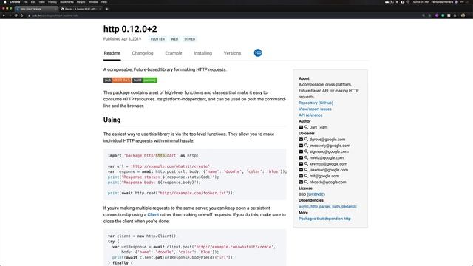Click the email icon for nweiz@google.com
The height and width of the screenshot is (266, 473).
point(301,157)
